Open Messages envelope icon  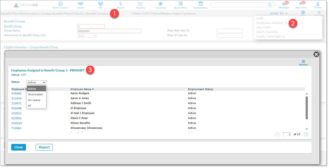pyautogui.click(x=284, y=4)
